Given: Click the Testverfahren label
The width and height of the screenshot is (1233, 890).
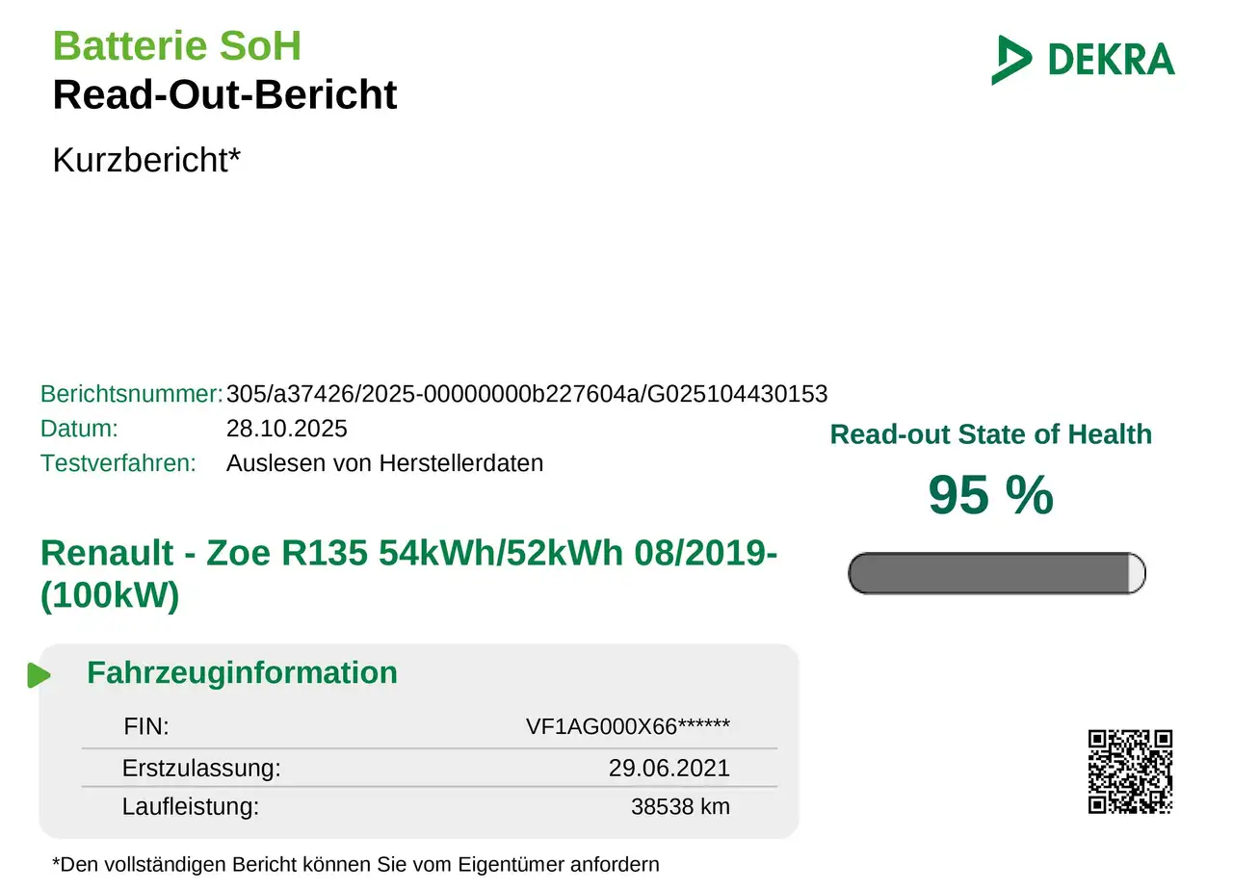Looking at the screenshot, I should [x=118, y=462].
